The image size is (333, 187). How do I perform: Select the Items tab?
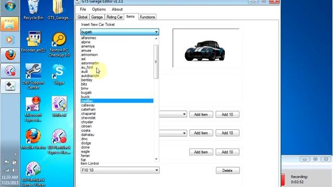[x=131, y=17]
